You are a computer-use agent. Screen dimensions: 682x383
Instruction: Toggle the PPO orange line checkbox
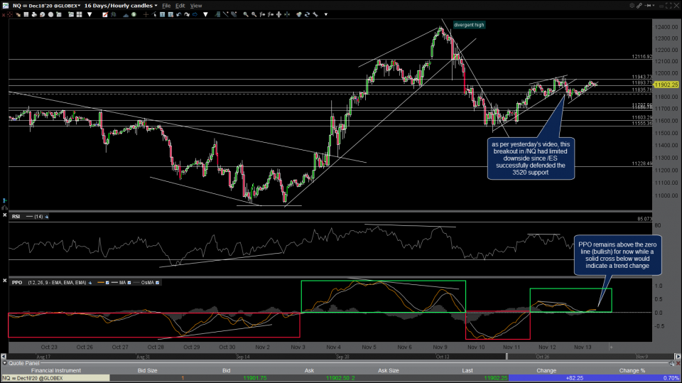(x=107, y=283)
